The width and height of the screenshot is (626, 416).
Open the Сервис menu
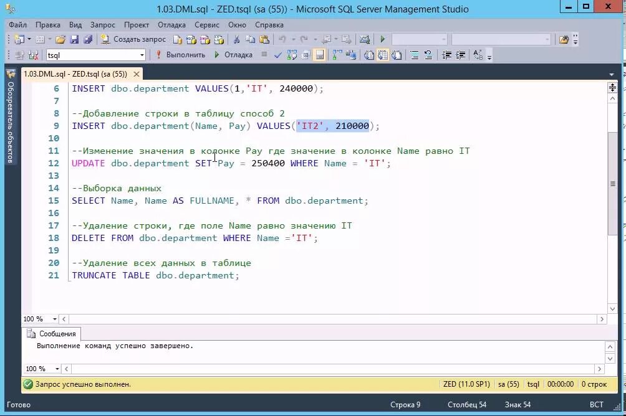click(x=207, y=25)
